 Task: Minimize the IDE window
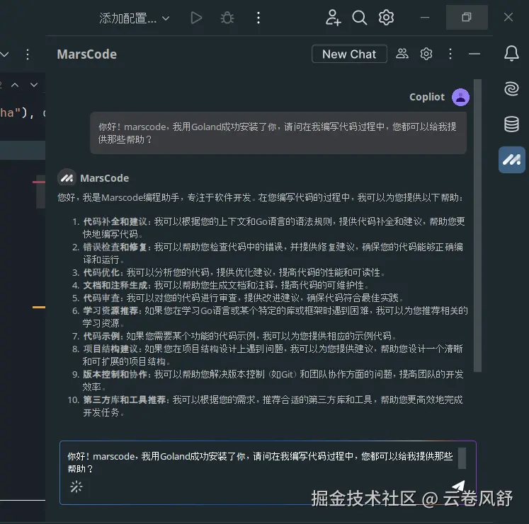pos(425,17)
